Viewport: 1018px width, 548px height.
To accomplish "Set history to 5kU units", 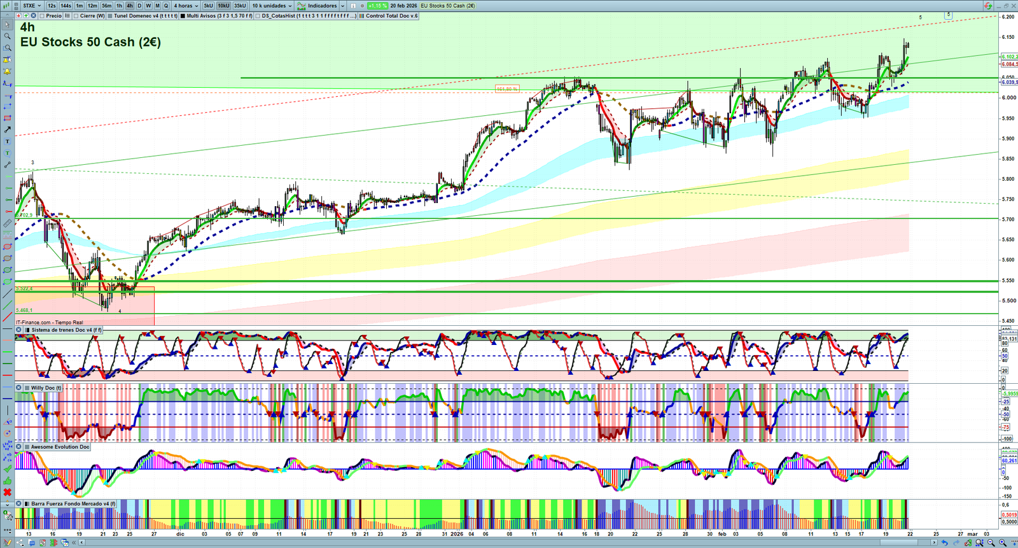I will [208, 6].
